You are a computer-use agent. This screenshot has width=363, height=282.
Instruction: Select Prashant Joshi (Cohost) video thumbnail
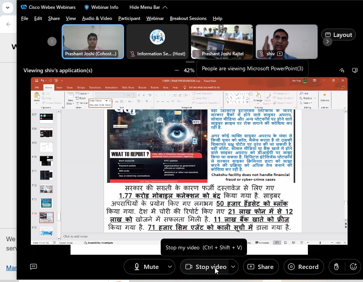[93, 41]
